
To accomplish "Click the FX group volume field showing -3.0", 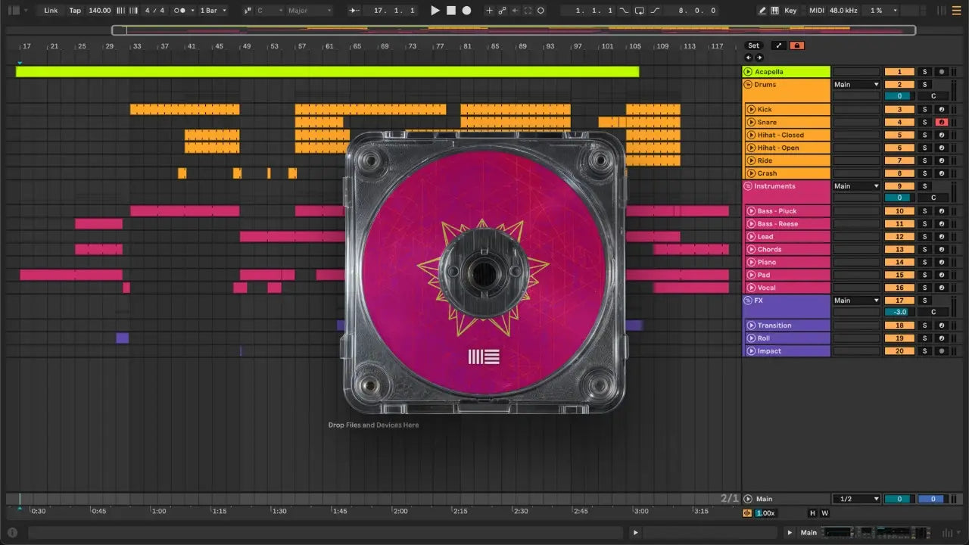I will [x=899, y=312].
